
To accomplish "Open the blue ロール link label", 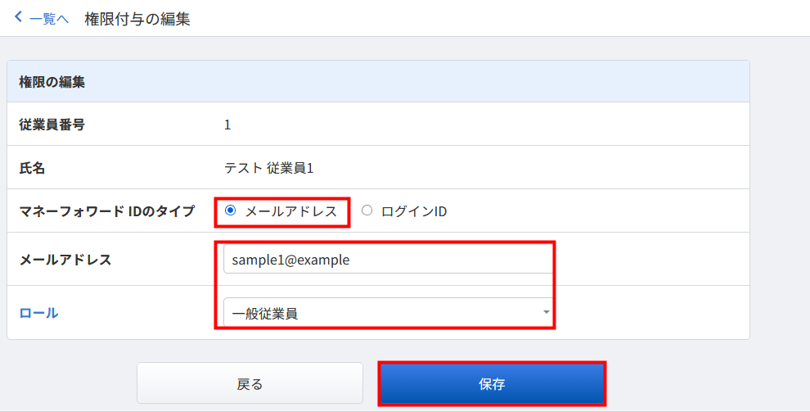I will click(38, 313).
